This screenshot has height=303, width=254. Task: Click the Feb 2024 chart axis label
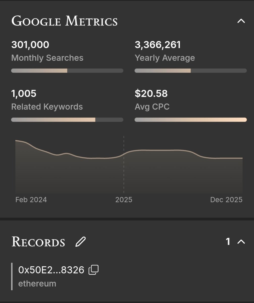point(31,200)
